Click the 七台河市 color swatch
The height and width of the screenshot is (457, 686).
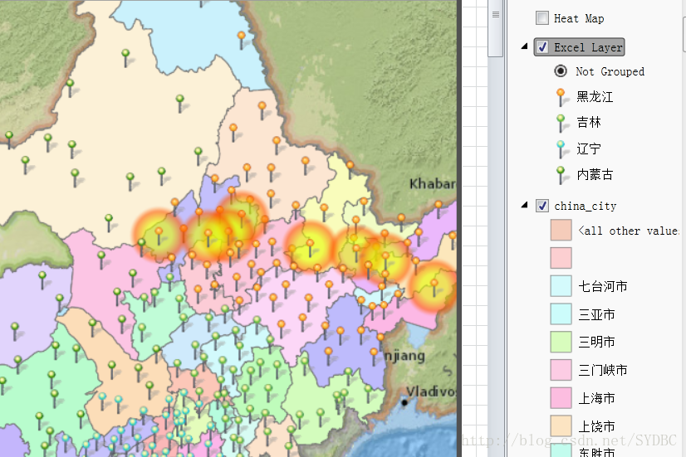click(x=561, y=286)
